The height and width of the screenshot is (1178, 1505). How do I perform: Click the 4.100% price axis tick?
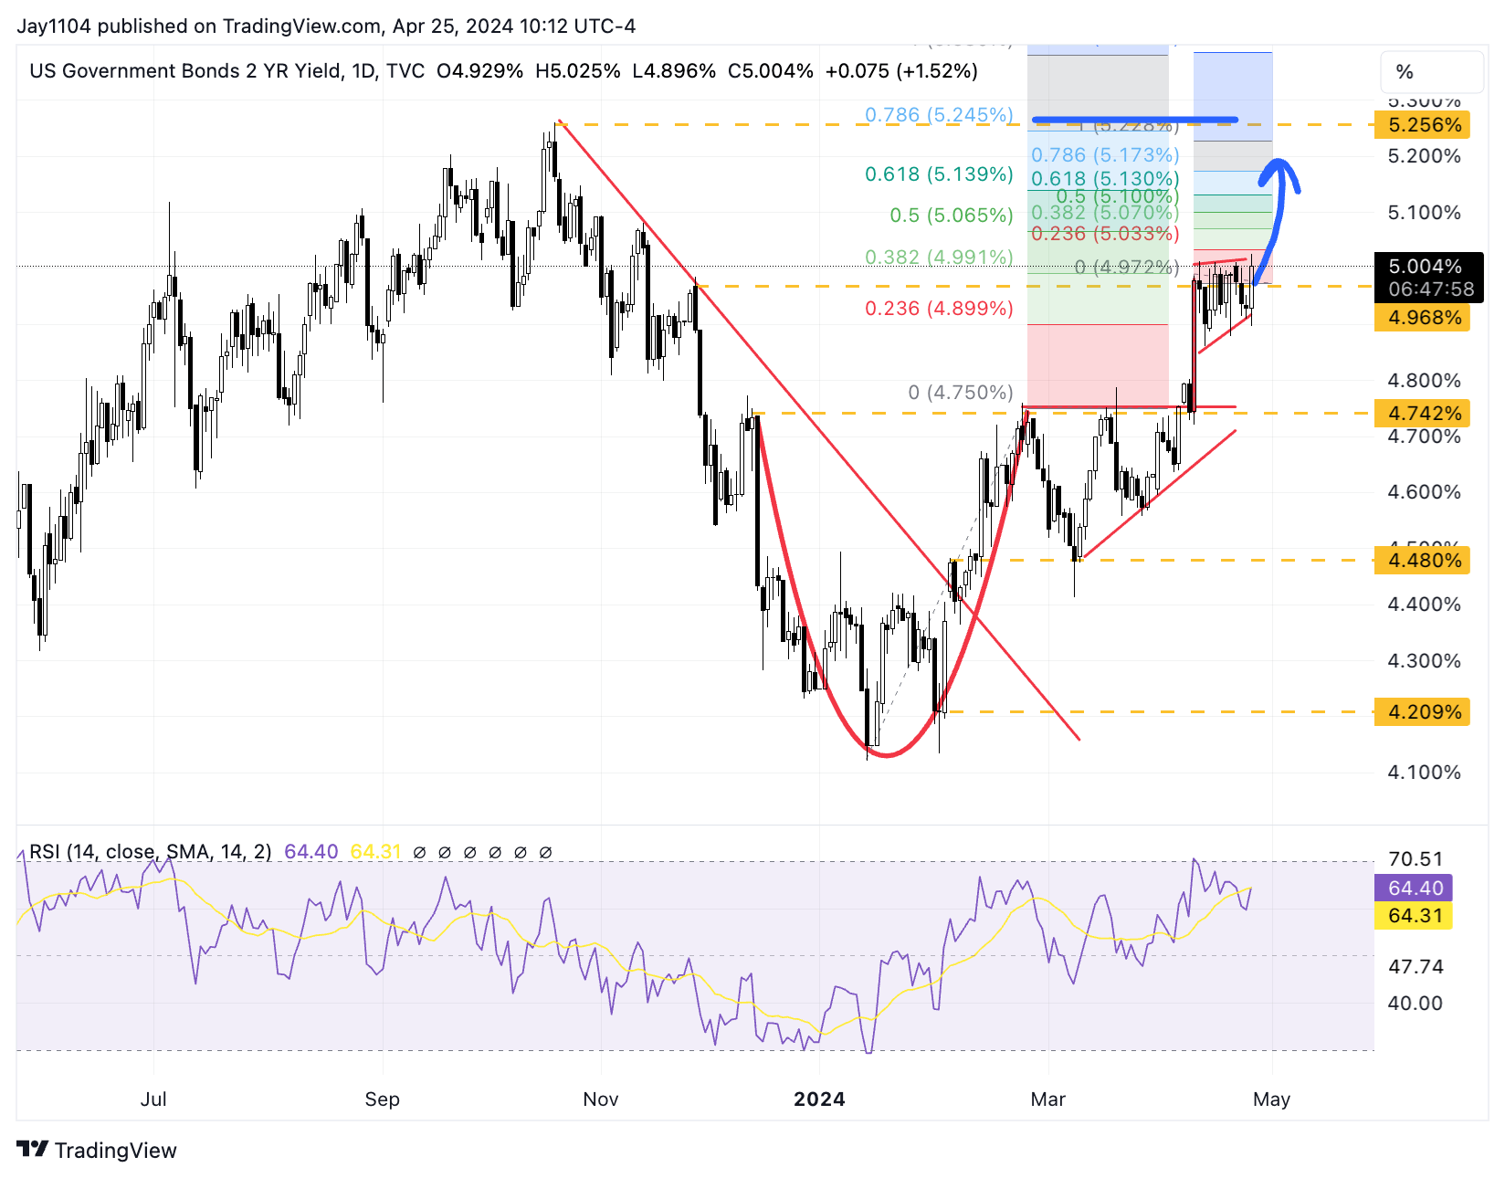tap(1424, 773)
